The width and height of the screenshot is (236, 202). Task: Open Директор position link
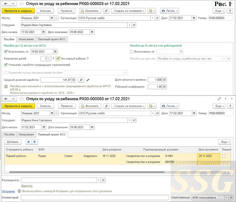click(27, 186)
